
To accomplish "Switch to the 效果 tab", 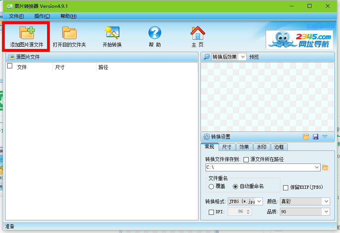I will [244, 147].
